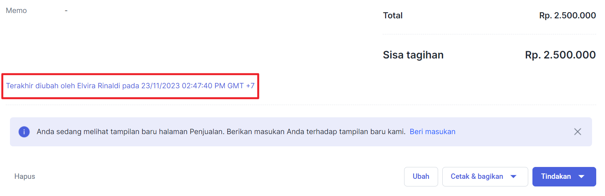Click the white caret on Tindakan

[x=582, y=177]
